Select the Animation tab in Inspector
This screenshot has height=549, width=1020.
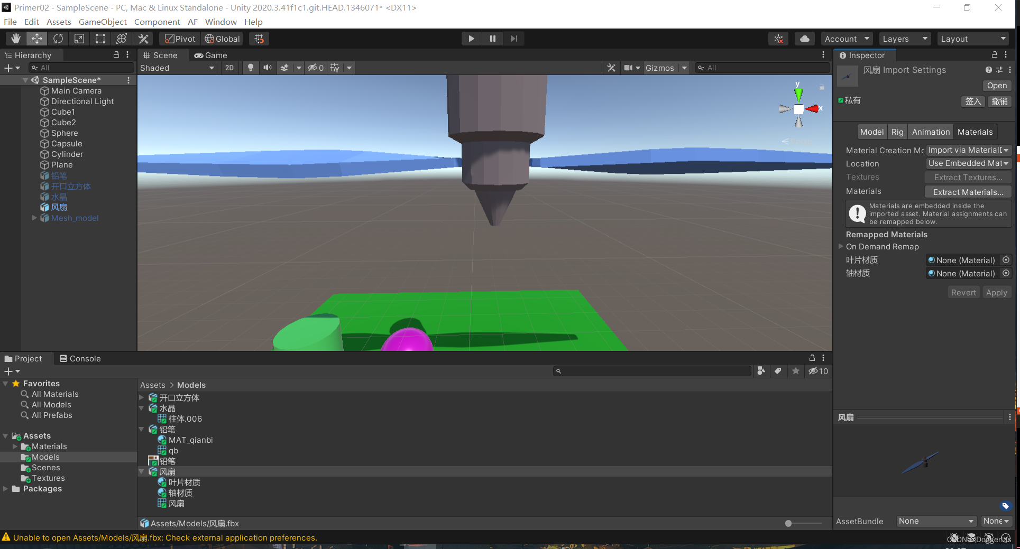click(931, 132)
